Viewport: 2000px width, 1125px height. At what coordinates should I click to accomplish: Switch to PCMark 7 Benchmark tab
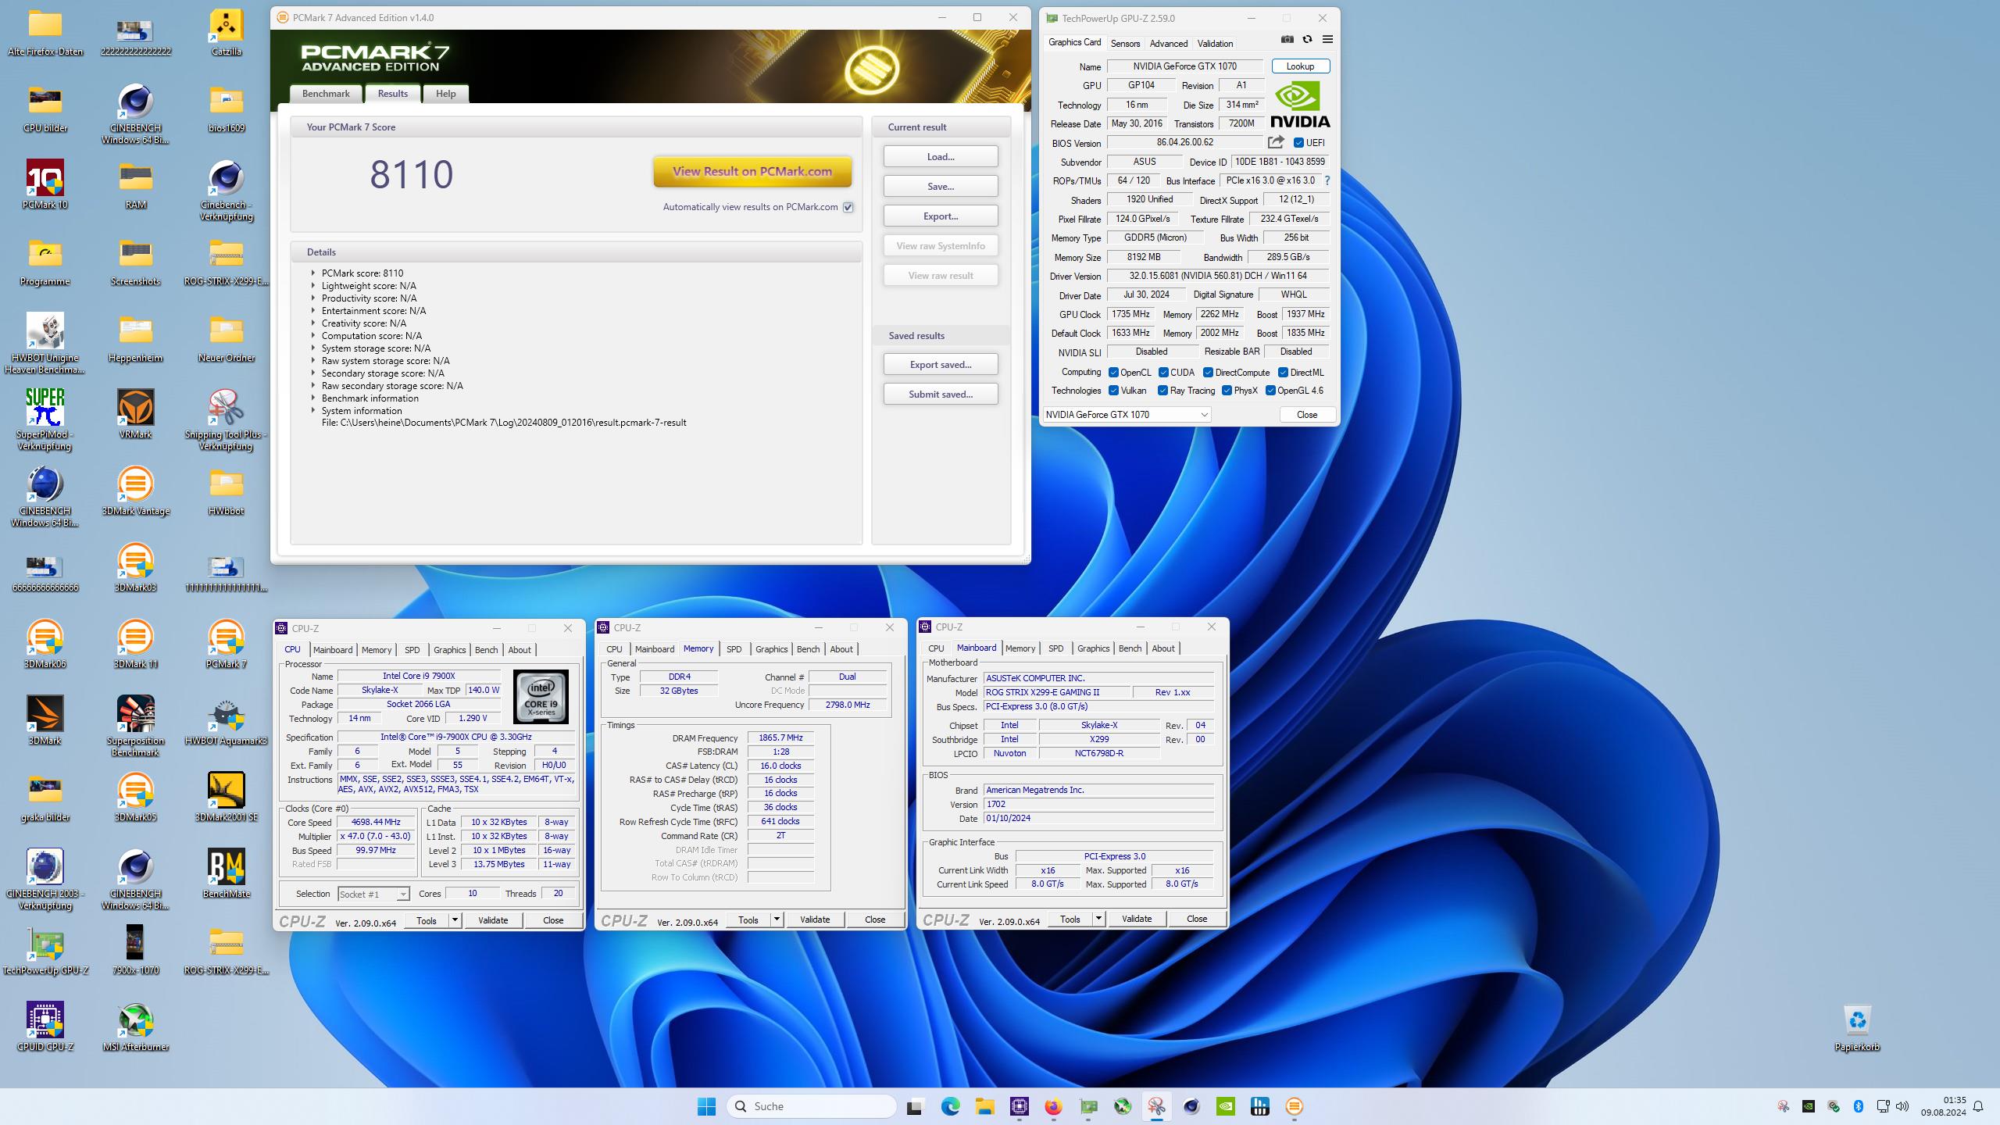[x=326, y=94]
